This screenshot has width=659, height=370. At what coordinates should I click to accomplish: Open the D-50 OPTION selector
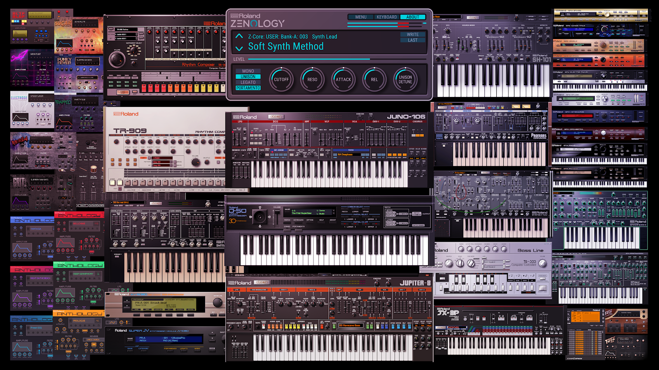tap(309, 222)
